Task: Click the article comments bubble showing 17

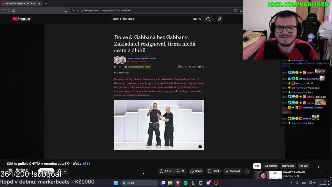Action: click(x=200, y=67)
